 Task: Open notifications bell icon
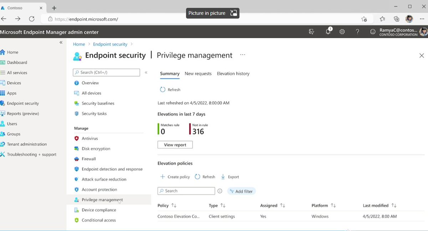tap(328, 32)
